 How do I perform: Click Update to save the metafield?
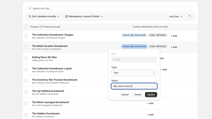pyautogui.click(x=151, y=94)
